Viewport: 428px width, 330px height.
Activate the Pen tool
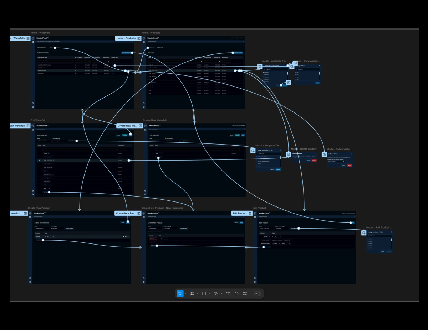click(x=216, y=294)
